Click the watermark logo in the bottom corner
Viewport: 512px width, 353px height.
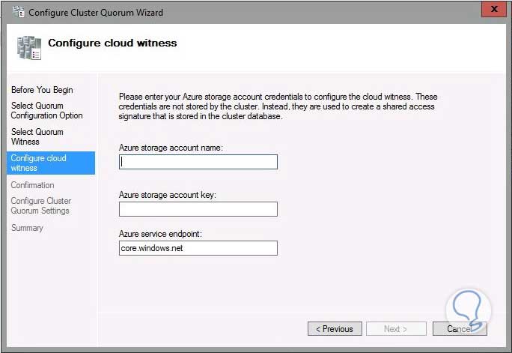coord(469,311)
